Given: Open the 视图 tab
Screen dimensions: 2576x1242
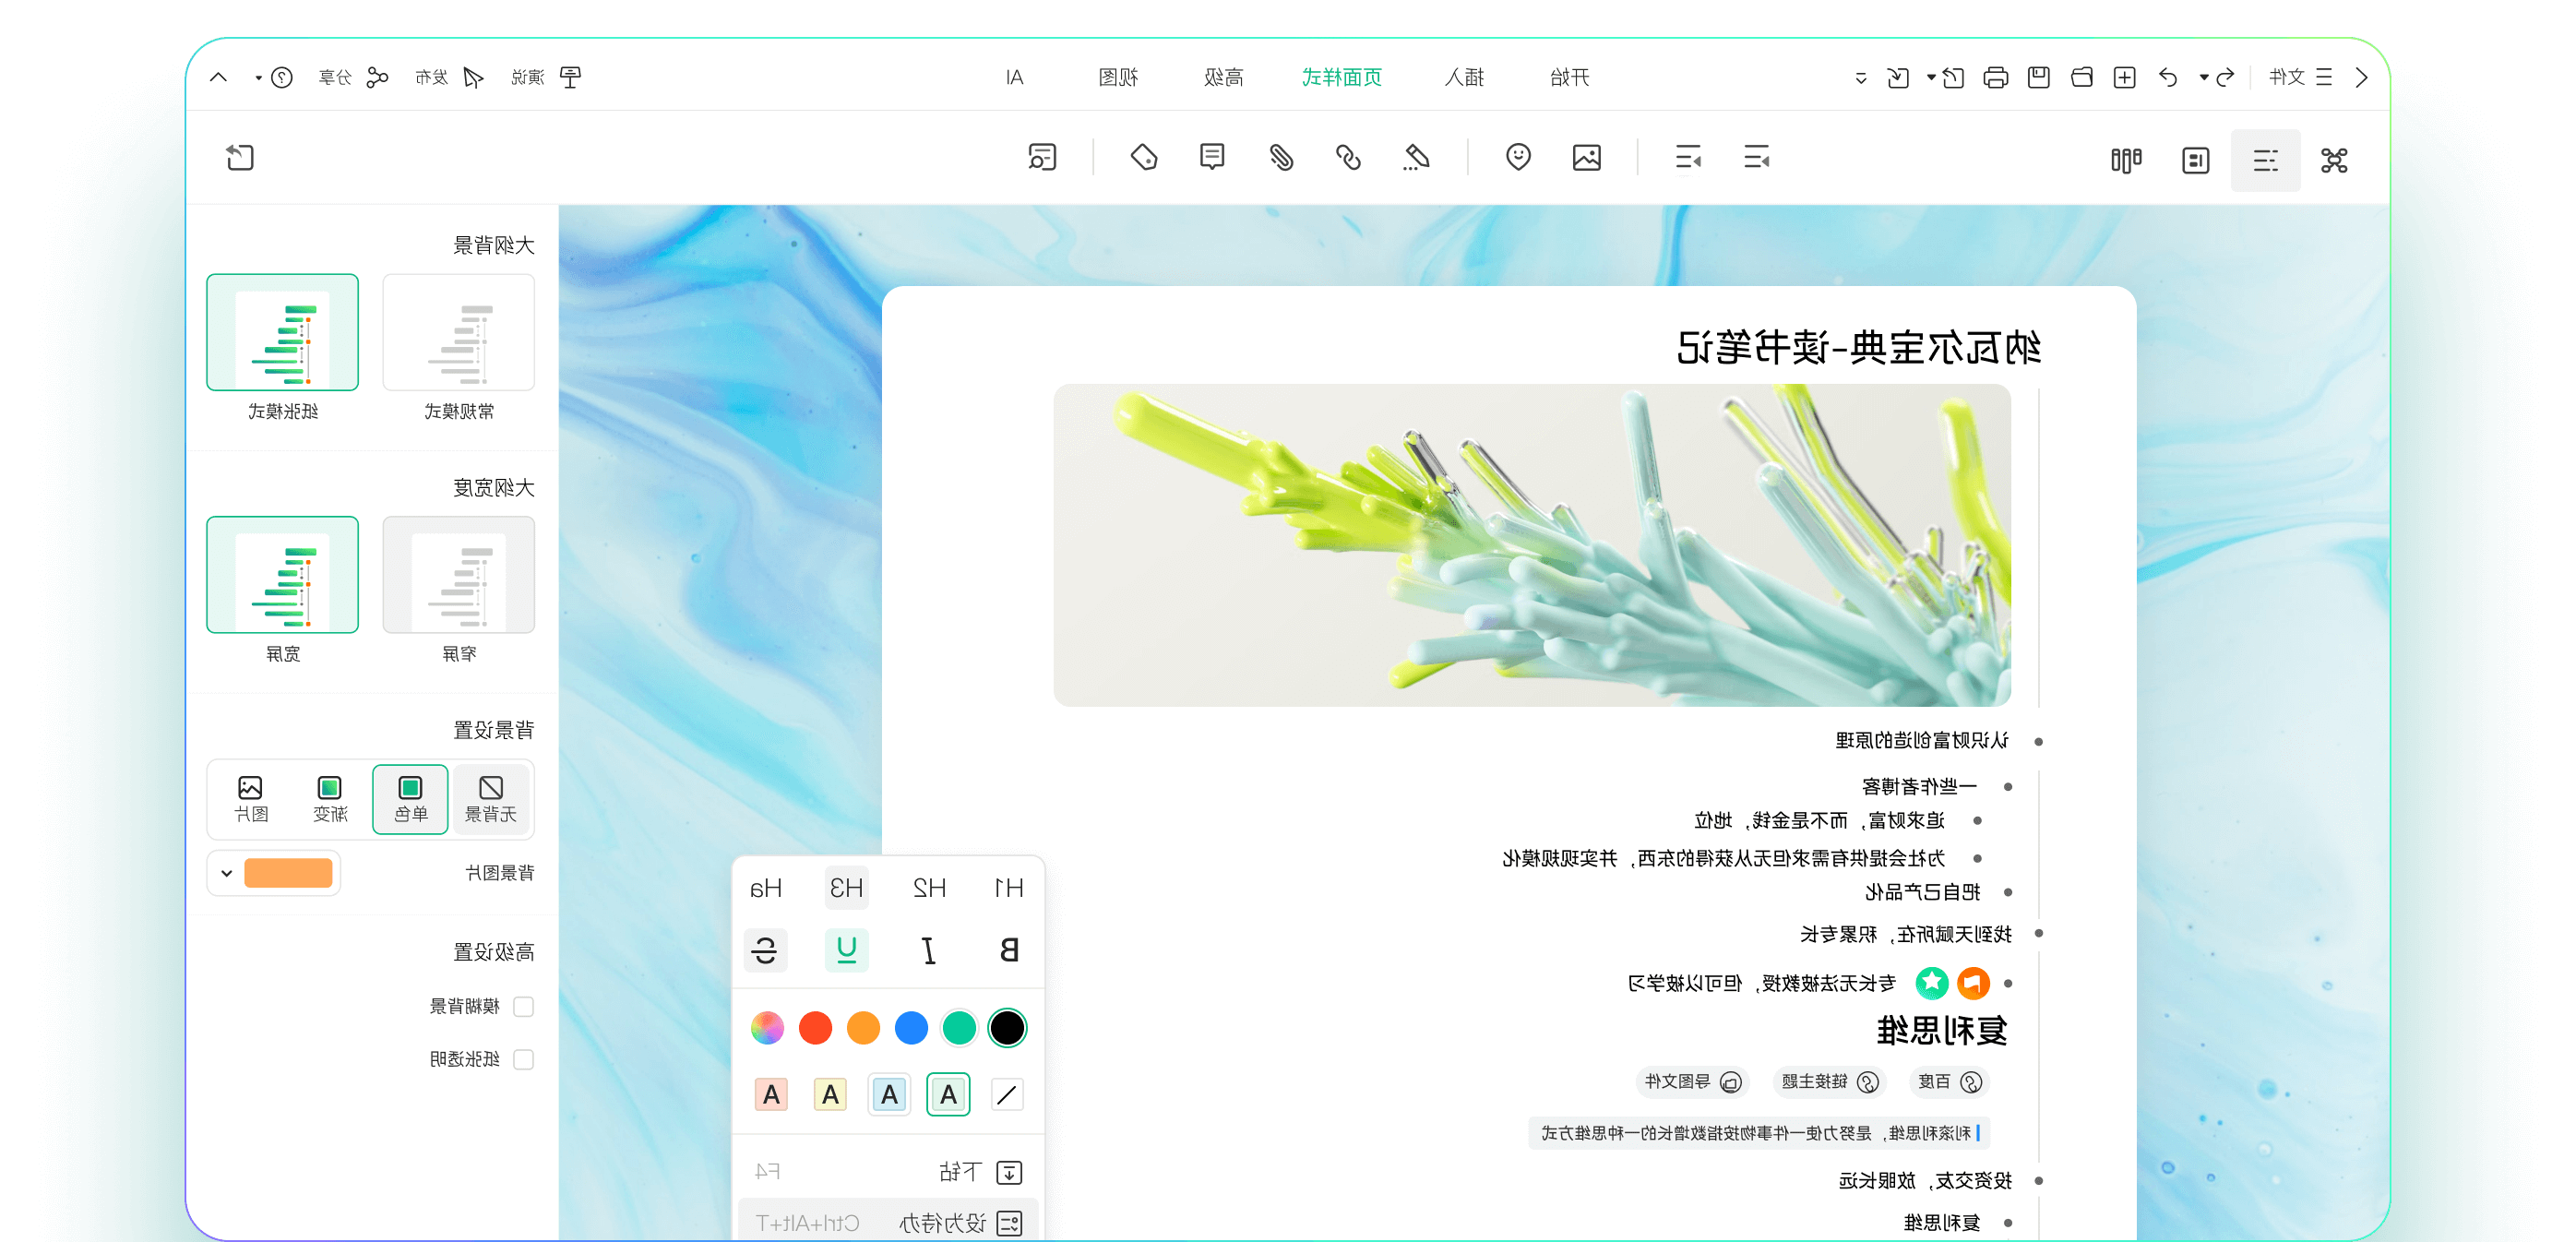Looking at the screenshot, I should pos(1117,77).
